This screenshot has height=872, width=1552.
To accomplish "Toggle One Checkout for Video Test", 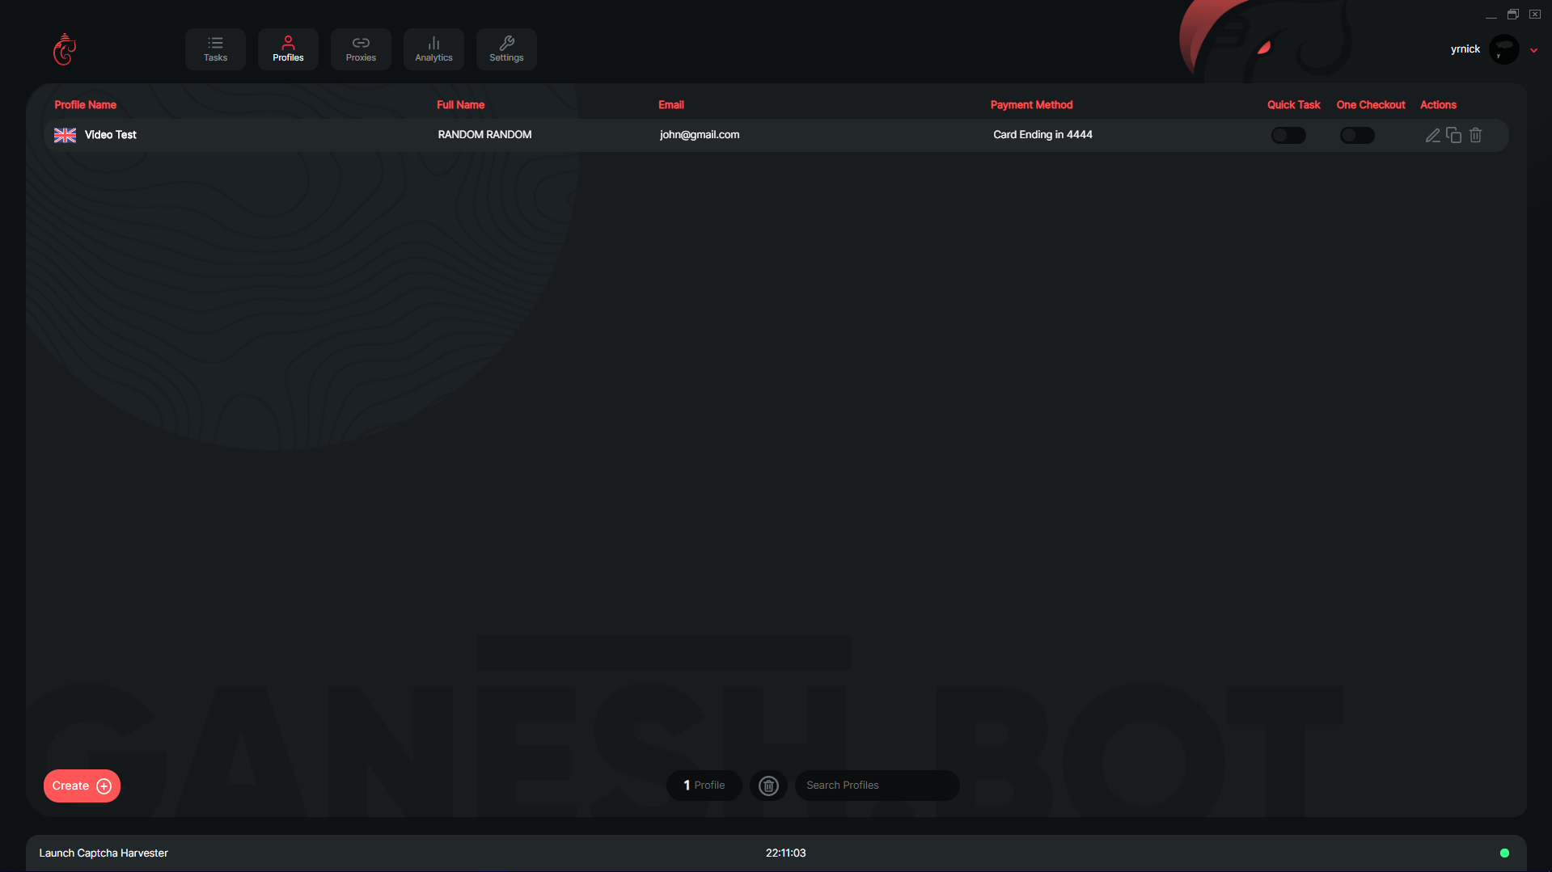I will 1356,136.
